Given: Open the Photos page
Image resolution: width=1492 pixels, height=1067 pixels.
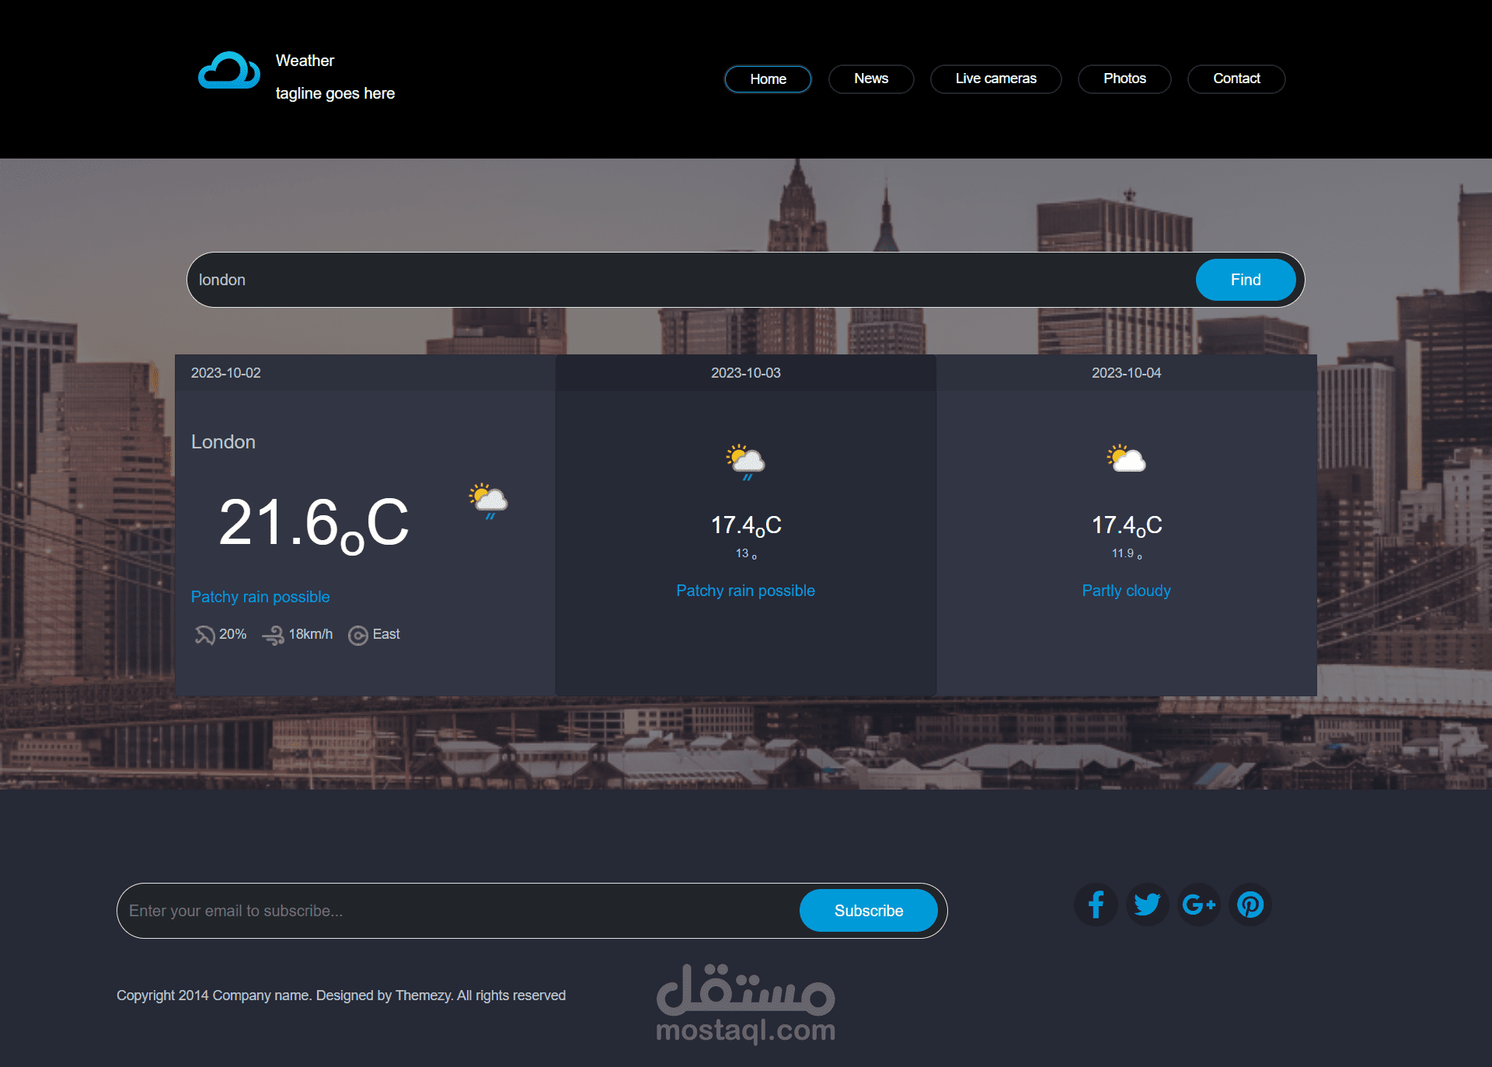Looking at the screenshot, I should click(1124, 78).
